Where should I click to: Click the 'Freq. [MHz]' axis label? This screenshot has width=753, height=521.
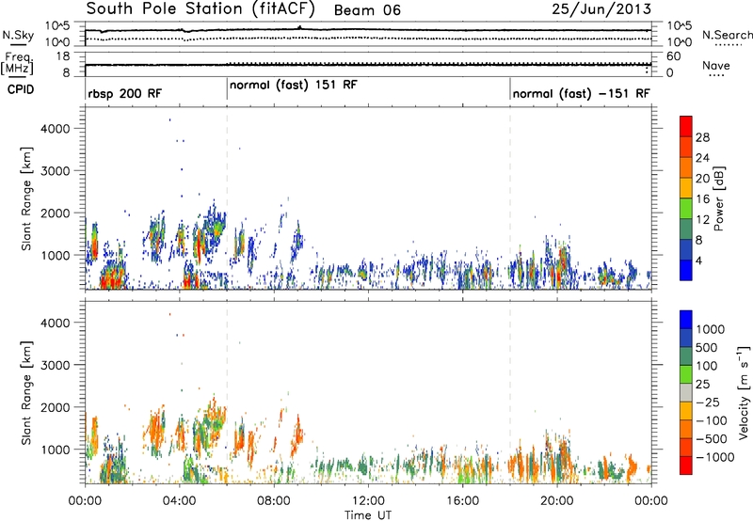point(18,64)
